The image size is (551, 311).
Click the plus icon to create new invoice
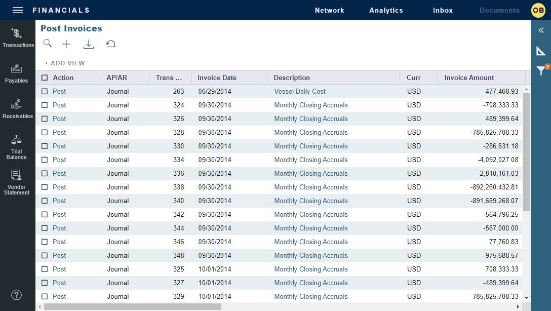(x=66, y=44)
